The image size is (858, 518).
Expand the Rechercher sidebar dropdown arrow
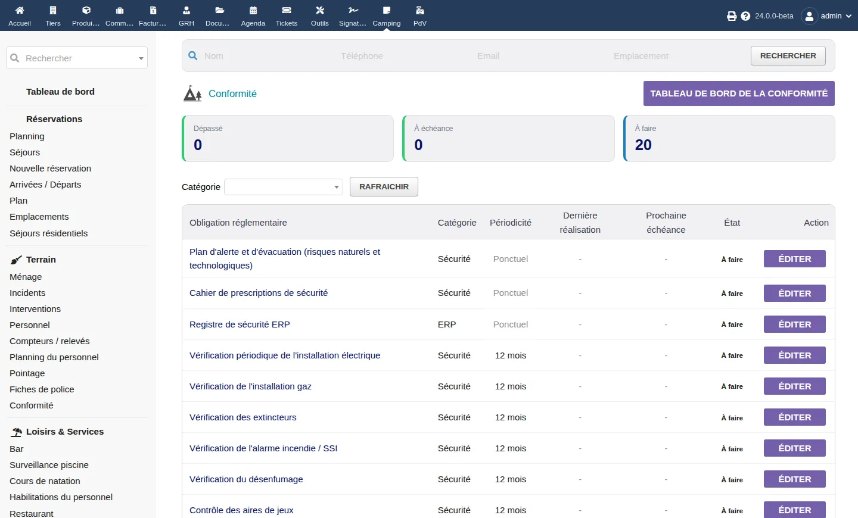141,58
